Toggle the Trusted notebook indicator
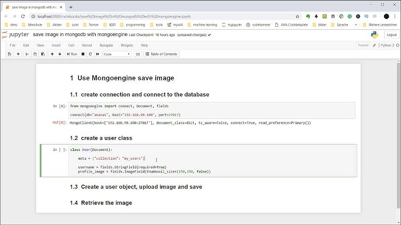401x225 pixels. (363, 45)
